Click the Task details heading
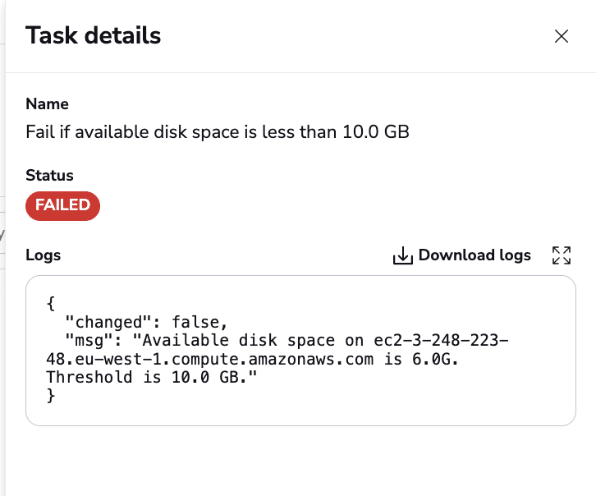This screenshot has height=496, width=596. tap(93, 35)
